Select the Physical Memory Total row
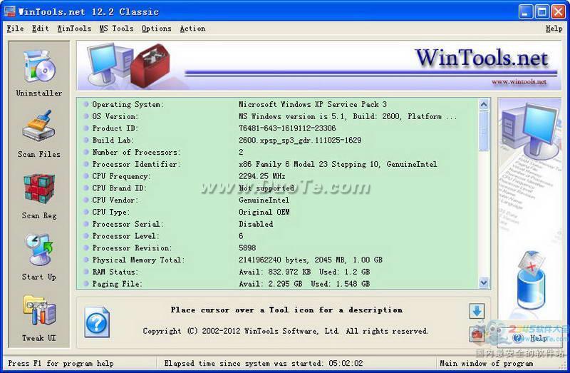The width and height of the screenshot is (570, 373). [278, 260]
